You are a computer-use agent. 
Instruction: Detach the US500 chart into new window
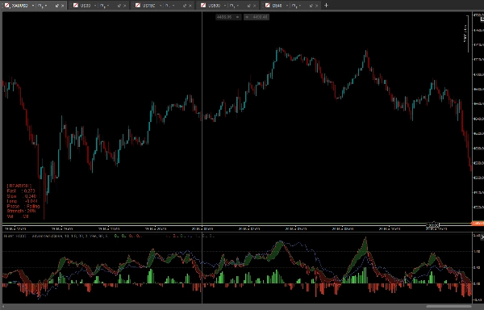[x=248, y=6]
